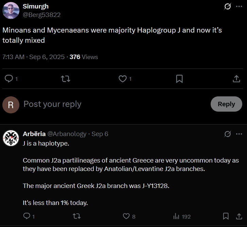Comment on Arbëria's reply
Screen dimensions: 247x227
pos(27,216)
